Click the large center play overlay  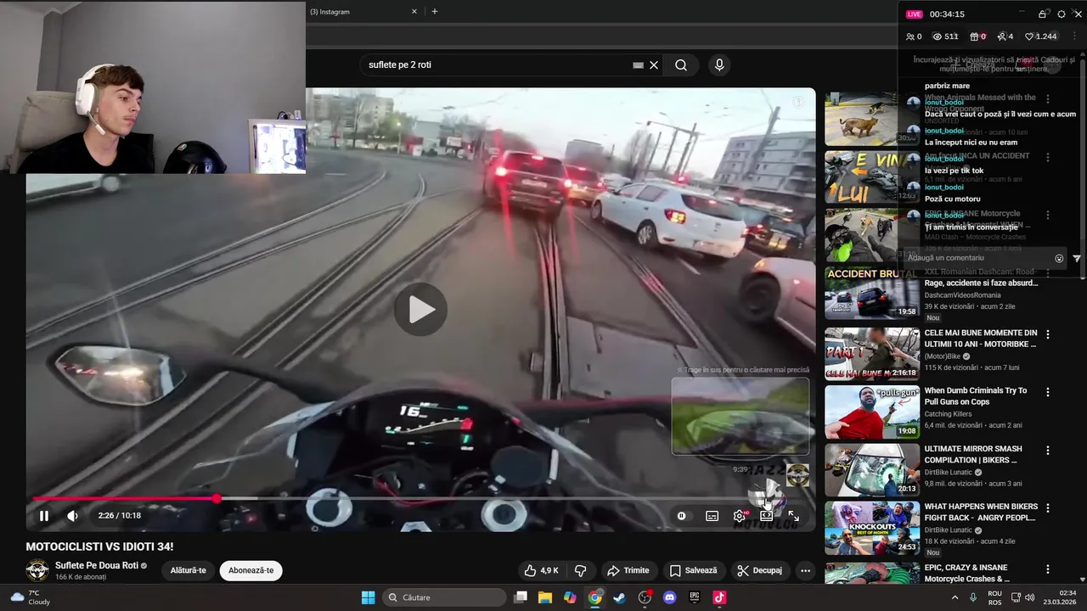(x=420, y=310)
